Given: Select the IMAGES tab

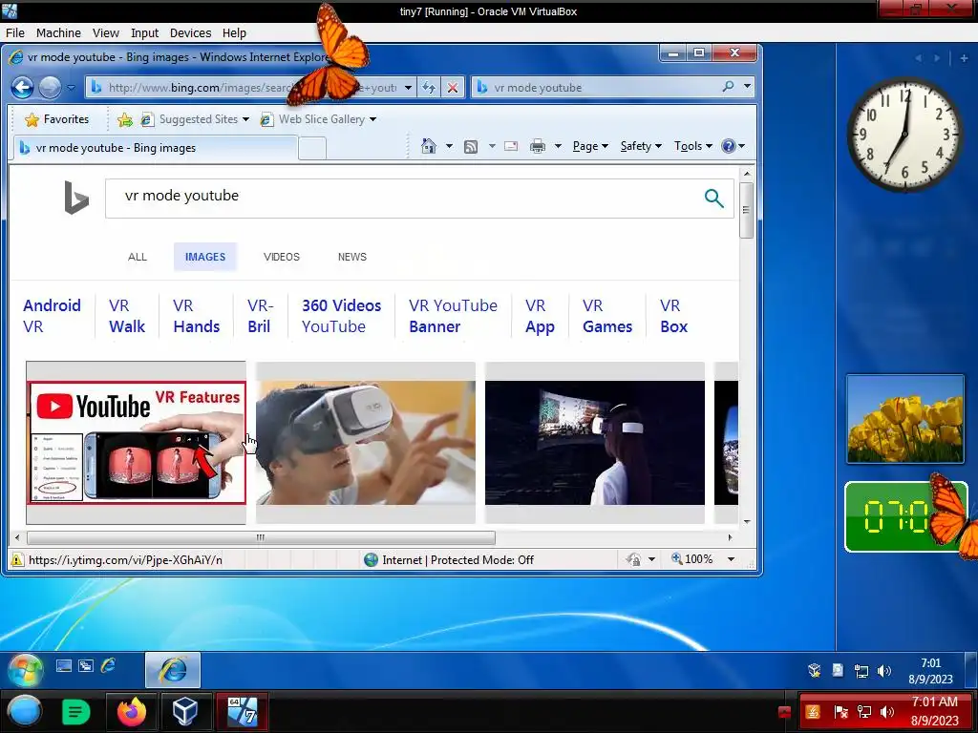Looking at the screenshot, I should [205, 257].
